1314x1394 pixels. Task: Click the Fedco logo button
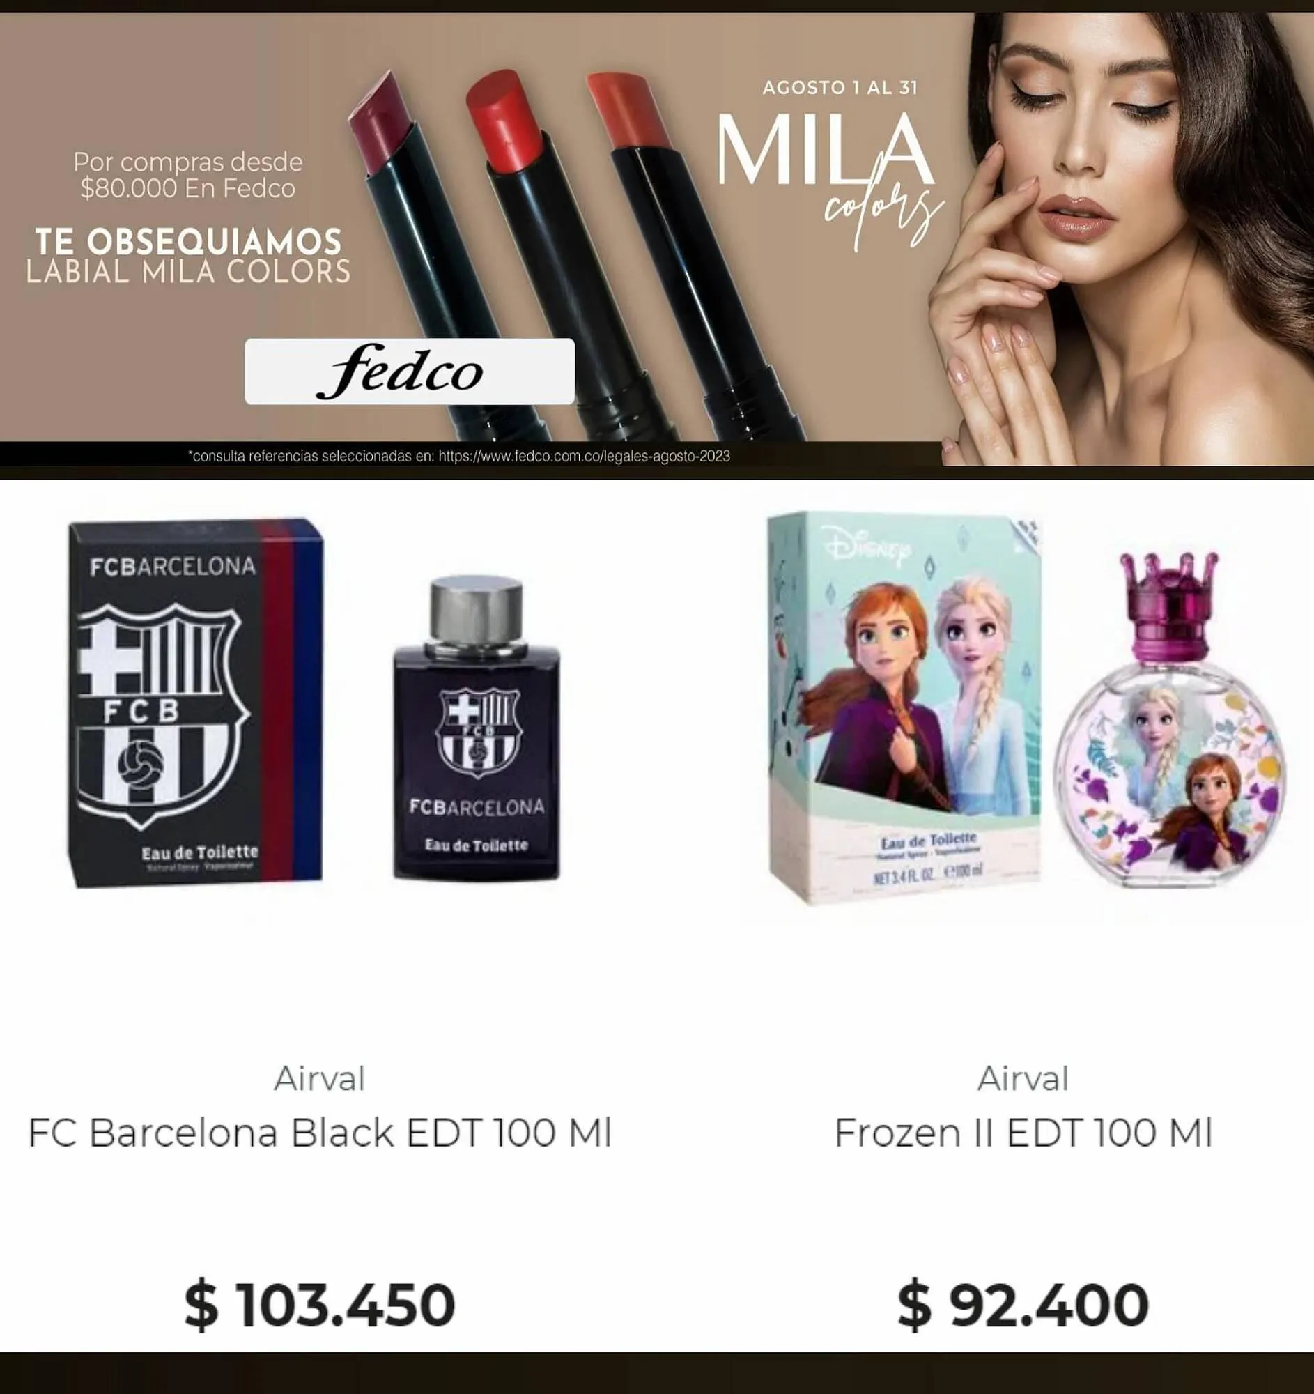tap(409, 371)
